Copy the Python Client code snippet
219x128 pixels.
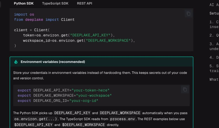point(188,14)
